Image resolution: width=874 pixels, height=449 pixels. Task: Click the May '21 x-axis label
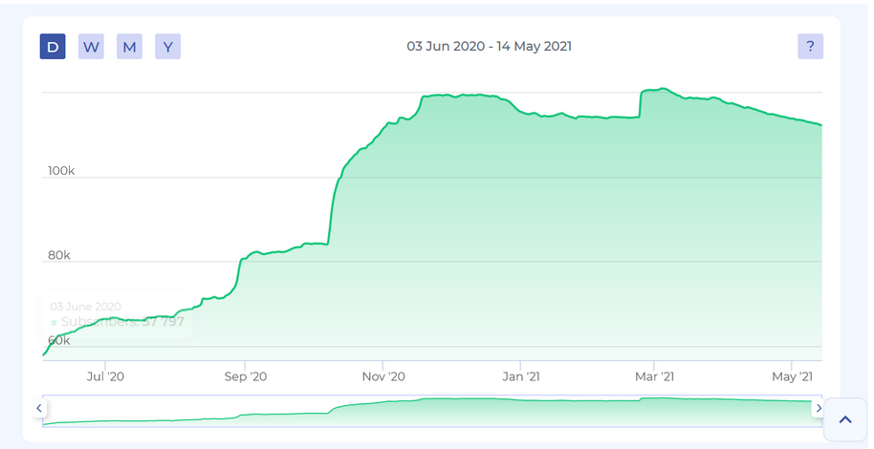pos(791,376)
